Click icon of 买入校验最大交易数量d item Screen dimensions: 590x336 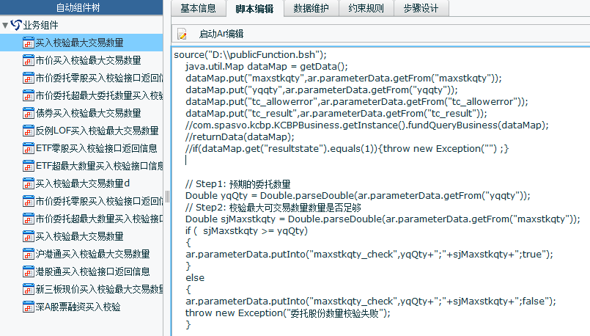pos(29,184)
